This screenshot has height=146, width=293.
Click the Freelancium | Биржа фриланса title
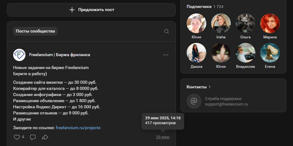pos(59,55)
